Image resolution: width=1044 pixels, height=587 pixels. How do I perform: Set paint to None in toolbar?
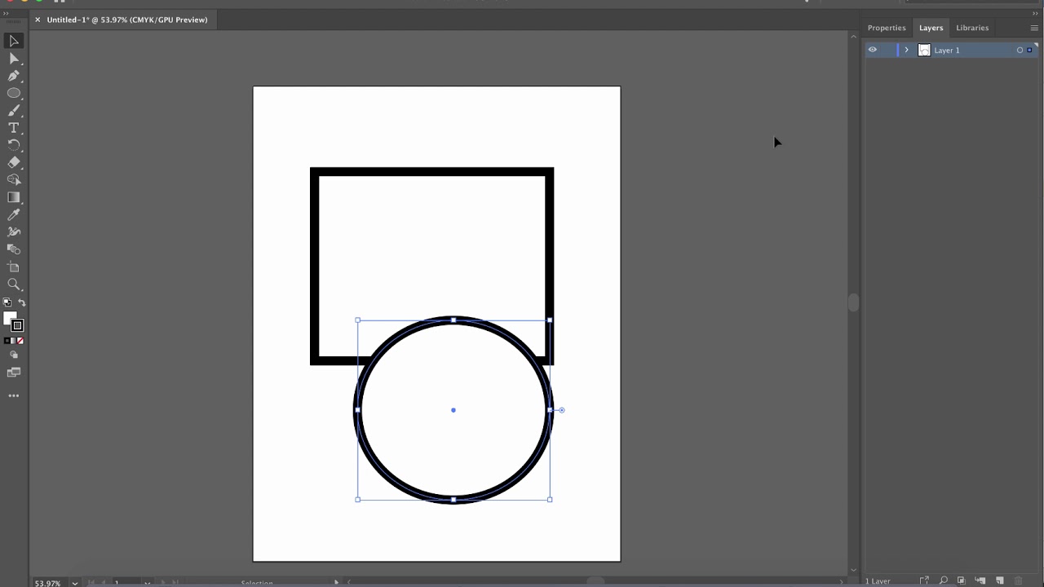pyautogui.click(x=20, y=341)
